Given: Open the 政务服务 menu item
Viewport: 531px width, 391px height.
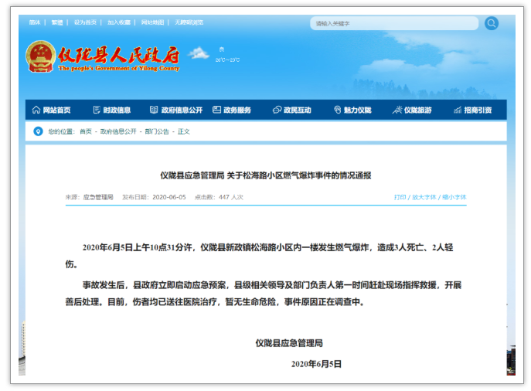Looking at the screenshot, I should (237, 110).
